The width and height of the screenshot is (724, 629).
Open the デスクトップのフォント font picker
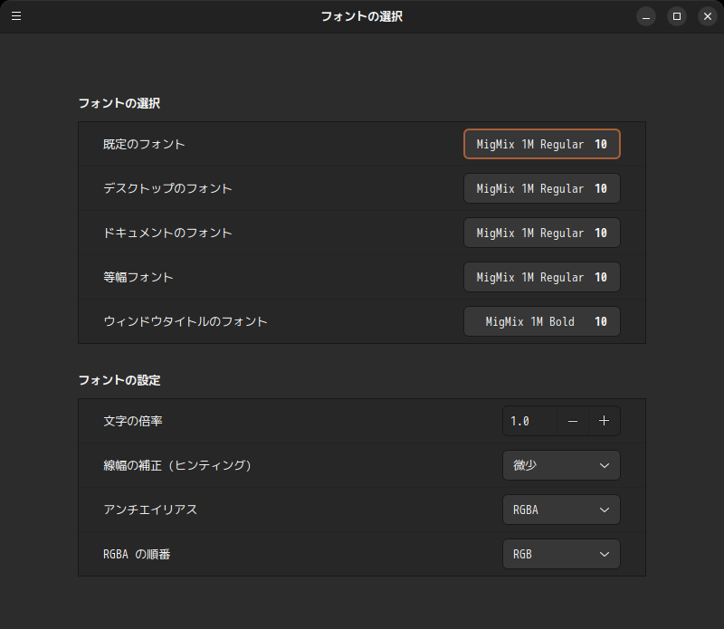(x=541, y=188)
